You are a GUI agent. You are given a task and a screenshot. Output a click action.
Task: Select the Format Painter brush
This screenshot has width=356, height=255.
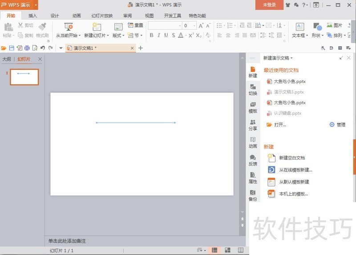[42, 27]
